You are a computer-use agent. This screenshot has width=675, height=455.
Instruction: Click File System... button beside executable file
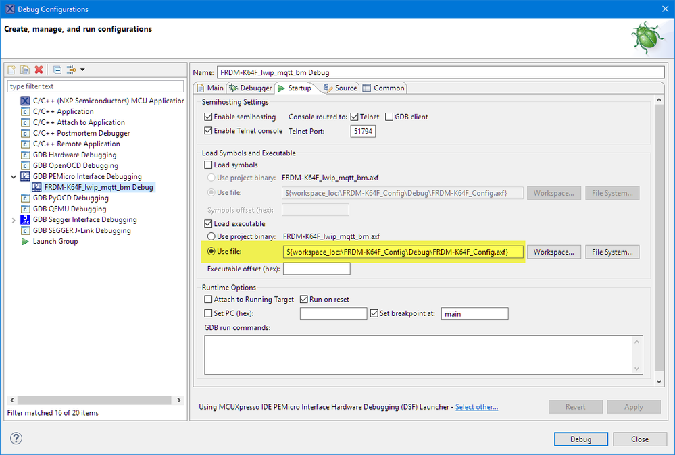coord(612,252)
